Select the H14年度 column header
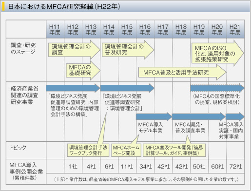 109,29
